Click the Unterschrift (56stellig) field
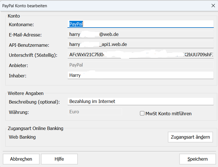Image resolution: width=218 pixels, height=167 pixels. point(141,55)
